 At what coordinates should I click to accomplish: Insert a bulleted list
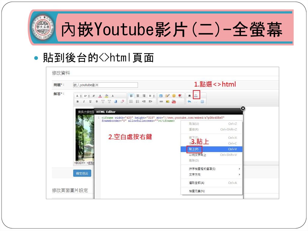pyautogui.click(x=131, y=101)
